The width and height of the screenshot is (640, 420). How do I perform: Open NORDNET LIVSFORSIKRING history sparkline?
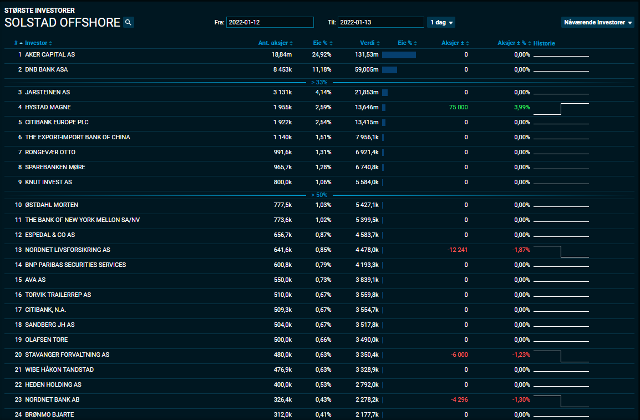[x=561, y=251]
